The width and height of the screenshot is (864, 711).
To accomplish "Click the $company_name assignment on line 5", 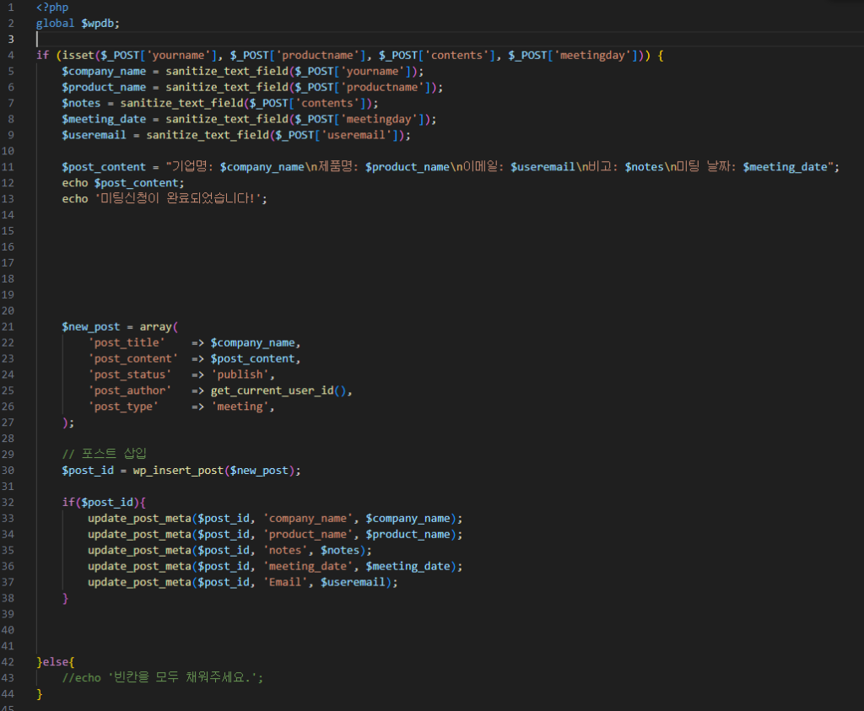I will [104, 71].
